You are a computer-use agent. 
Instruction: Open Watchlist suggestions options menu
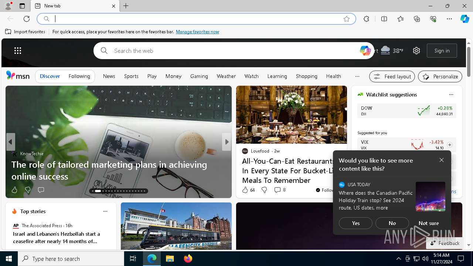pyautogui.click(x=451, y=95)
